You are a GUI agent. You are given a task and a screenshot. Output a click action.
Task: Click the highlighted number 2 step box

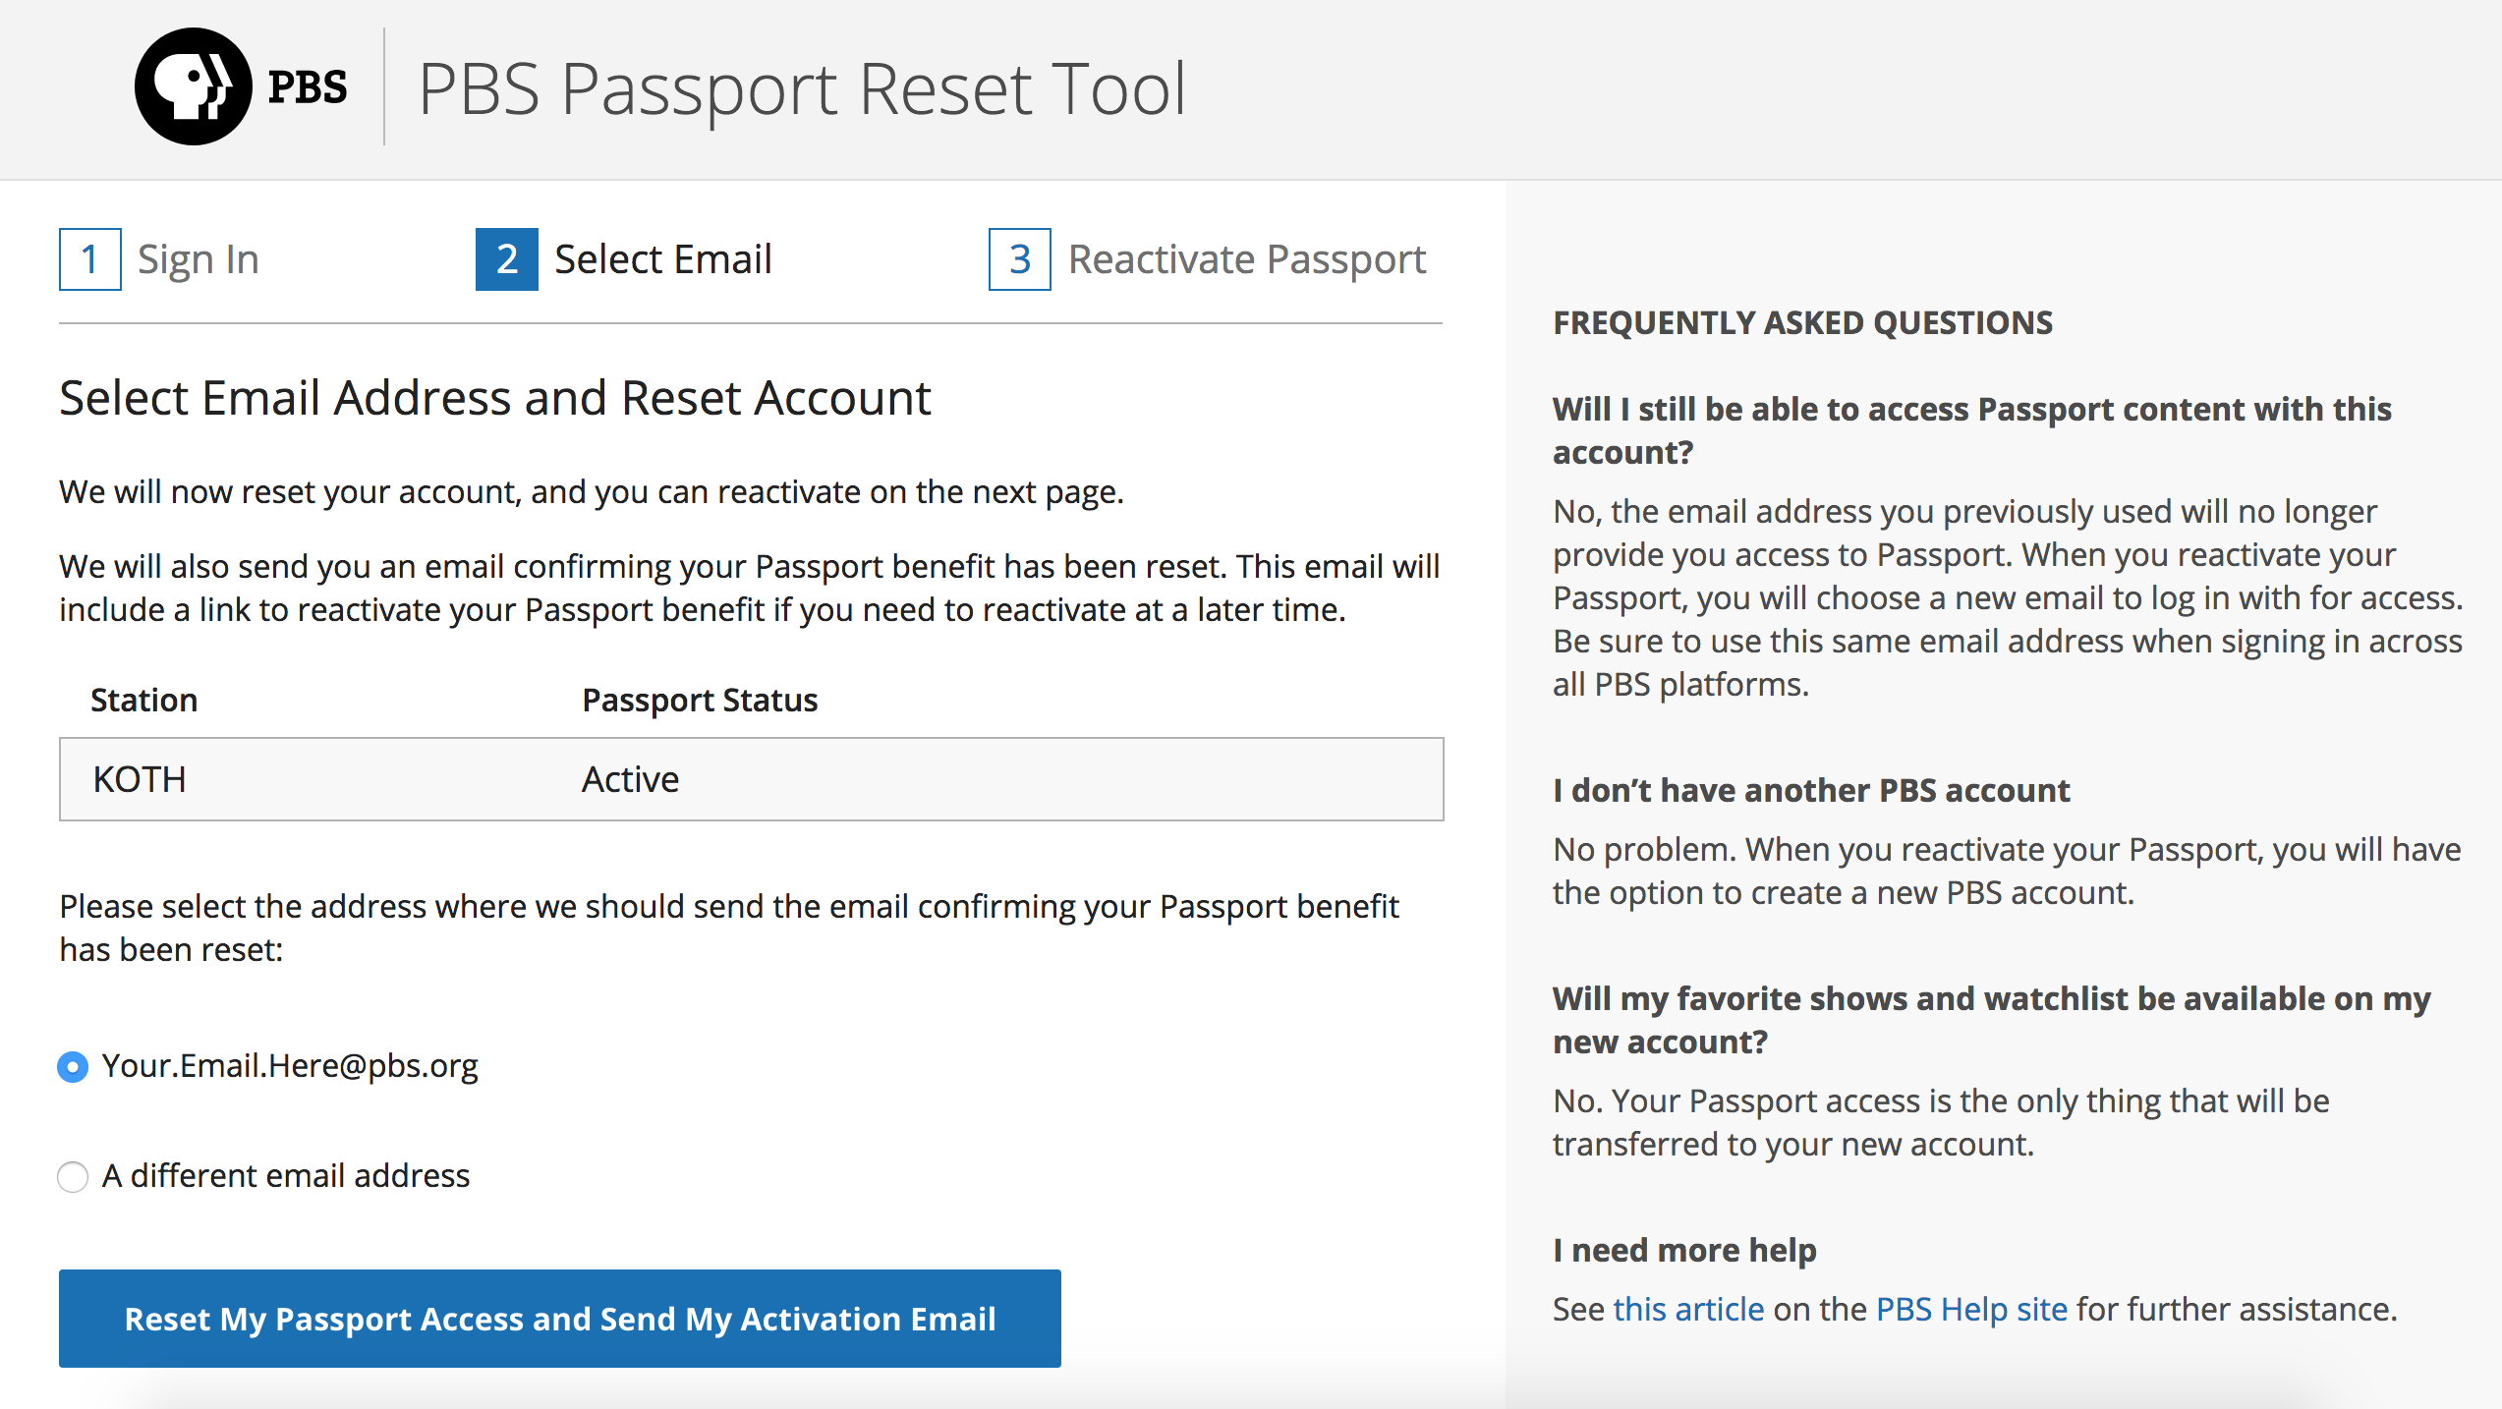click(507, 259)
